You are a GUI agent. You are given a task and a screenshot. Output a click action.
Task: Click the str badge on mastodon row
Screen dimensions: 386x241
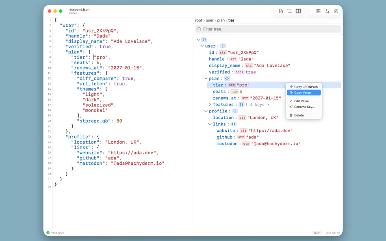(246, 144)
